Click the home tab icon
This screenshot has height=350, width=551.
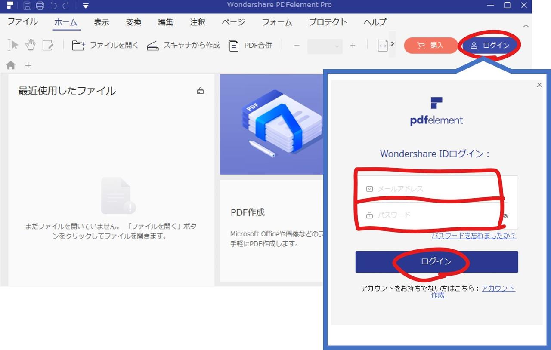(11, 65)
